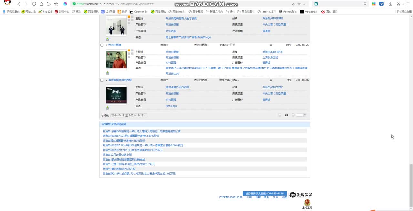This screenshot has width=413, height=211.
Task: Edit the date range 2024-7-17 field
Action: click(129, 115)
